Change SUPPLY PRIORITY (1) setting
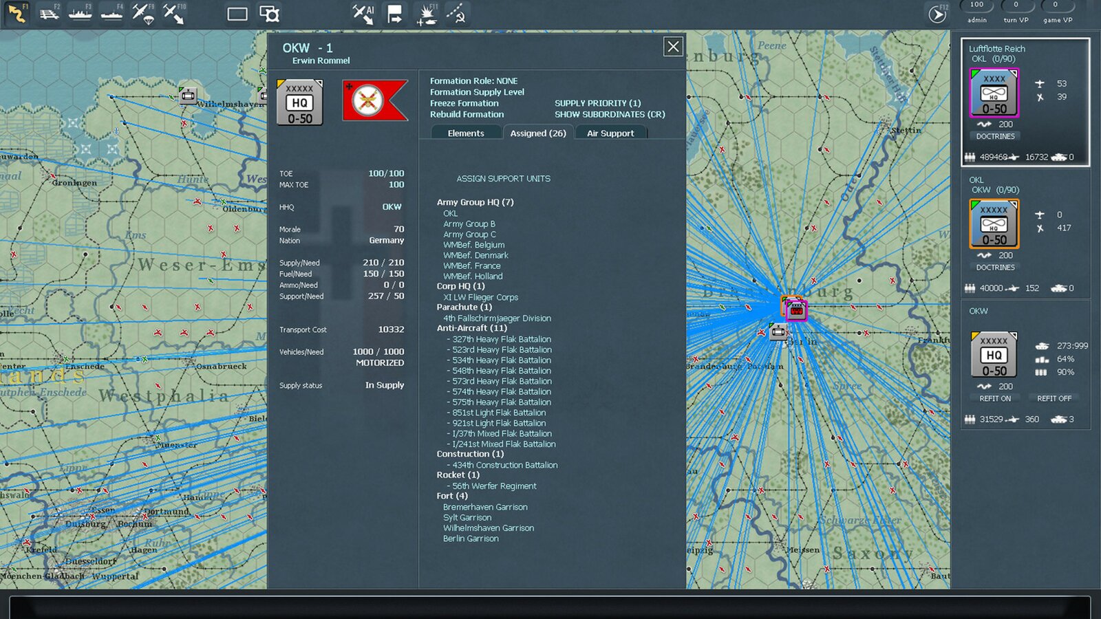 (597, 103)
